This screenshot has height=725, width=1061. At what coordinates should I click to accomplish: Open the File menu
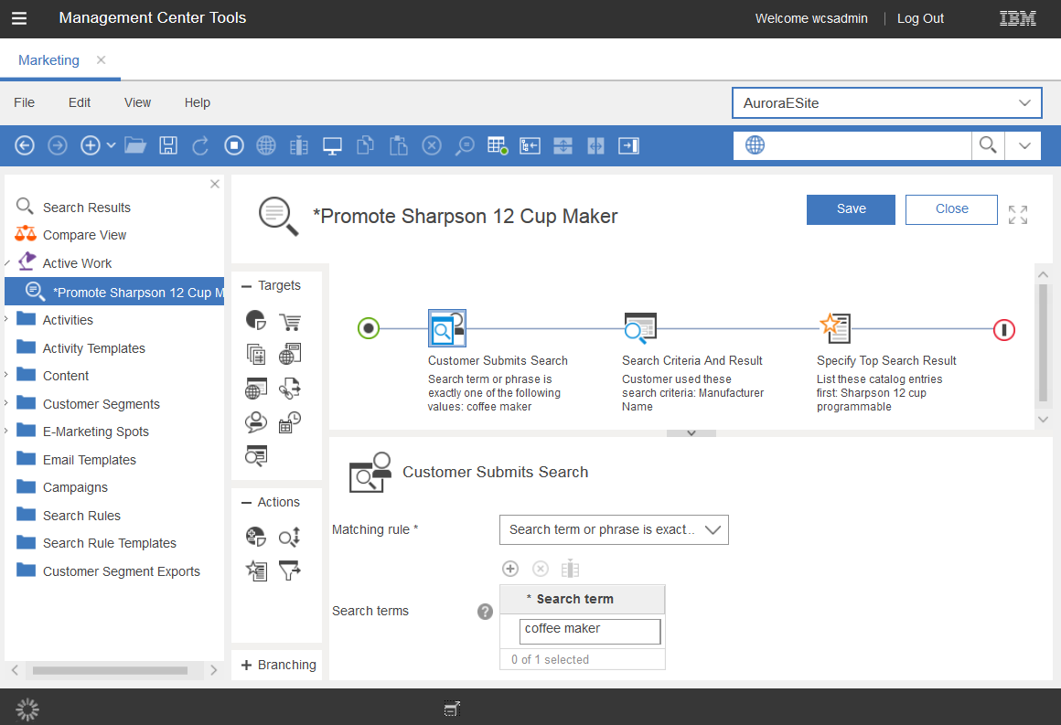pos(25,102)
